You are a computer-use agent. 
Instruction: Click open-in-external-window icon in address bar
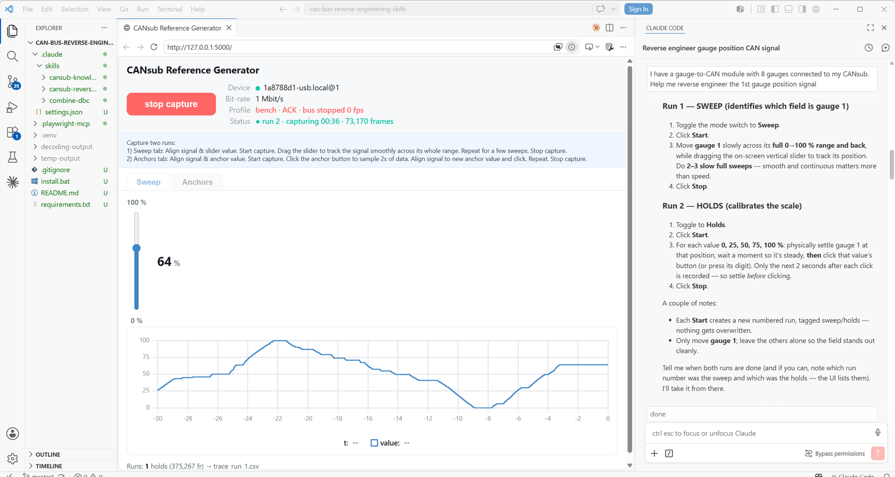[558, 47]
